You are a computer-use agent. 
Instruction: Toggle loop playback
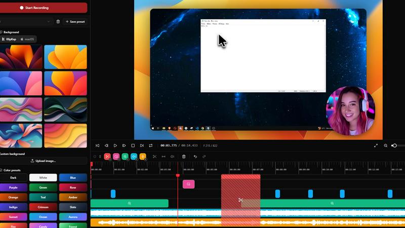tap(150, 145)
